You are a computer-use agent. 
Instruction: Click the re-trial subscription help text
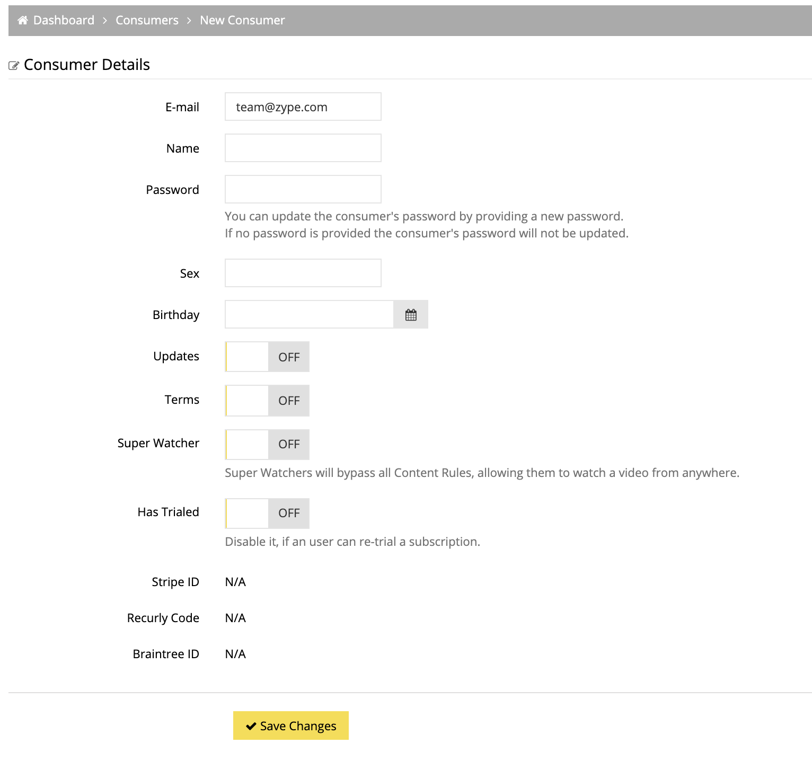pos(352,542)
